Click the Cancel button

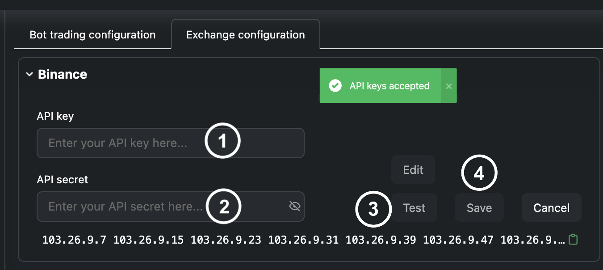[x=552, y=208]
